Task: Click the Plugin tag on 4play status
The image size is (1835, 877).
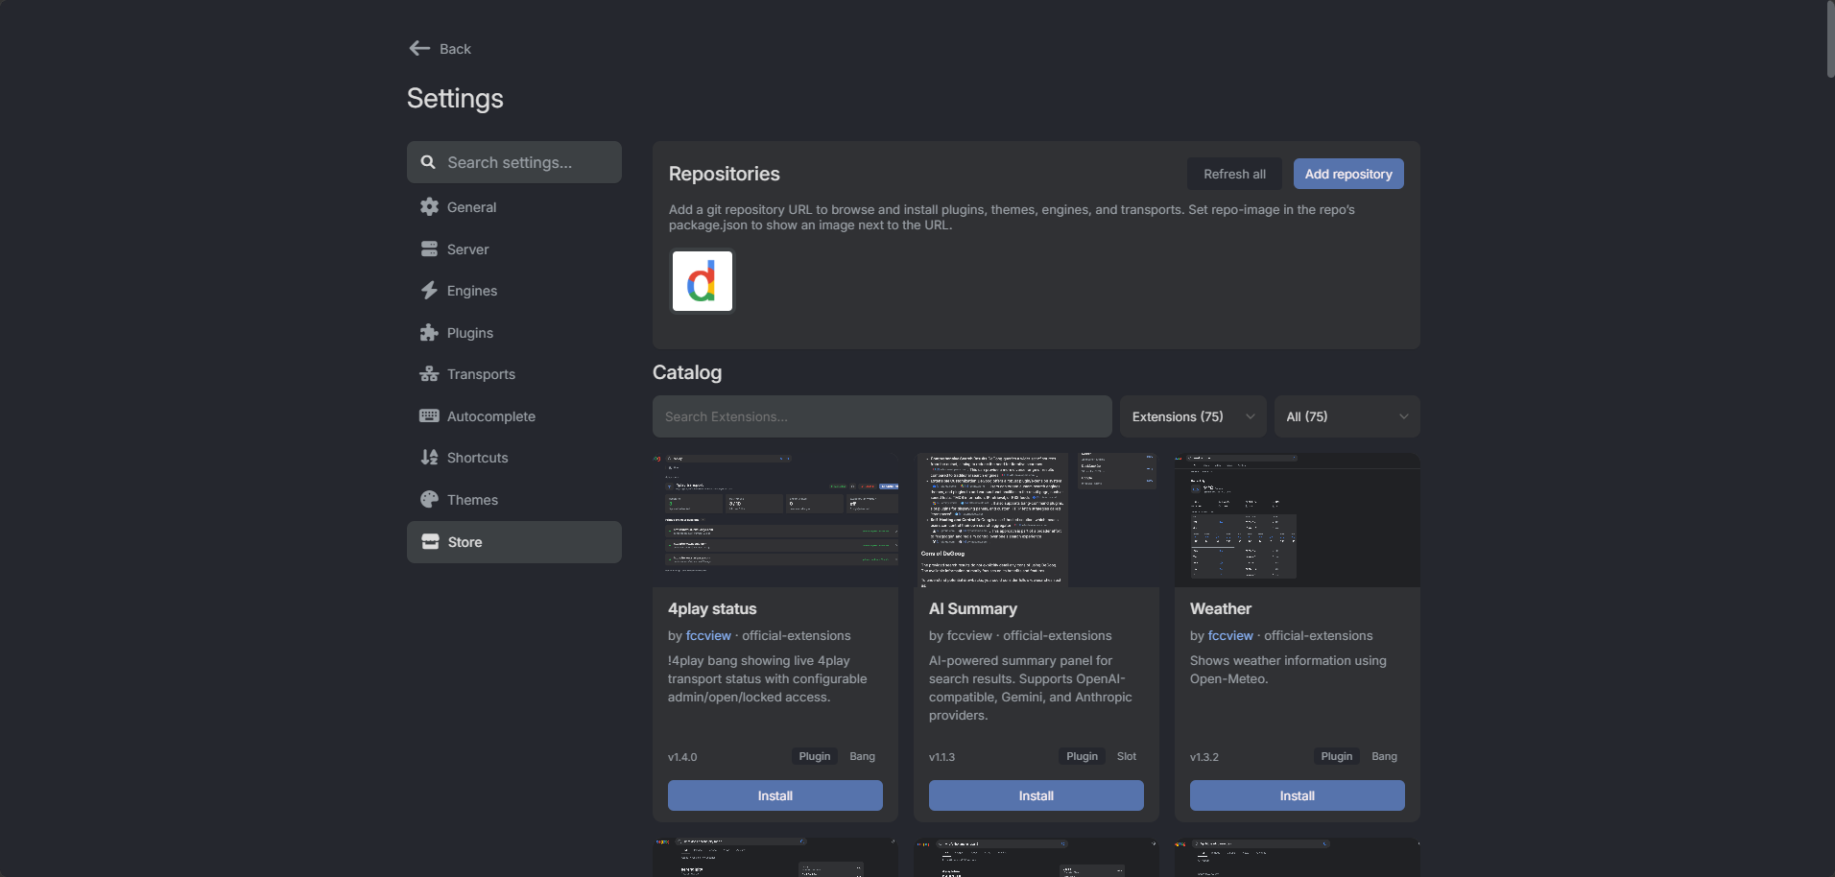Action: (815, 756)
